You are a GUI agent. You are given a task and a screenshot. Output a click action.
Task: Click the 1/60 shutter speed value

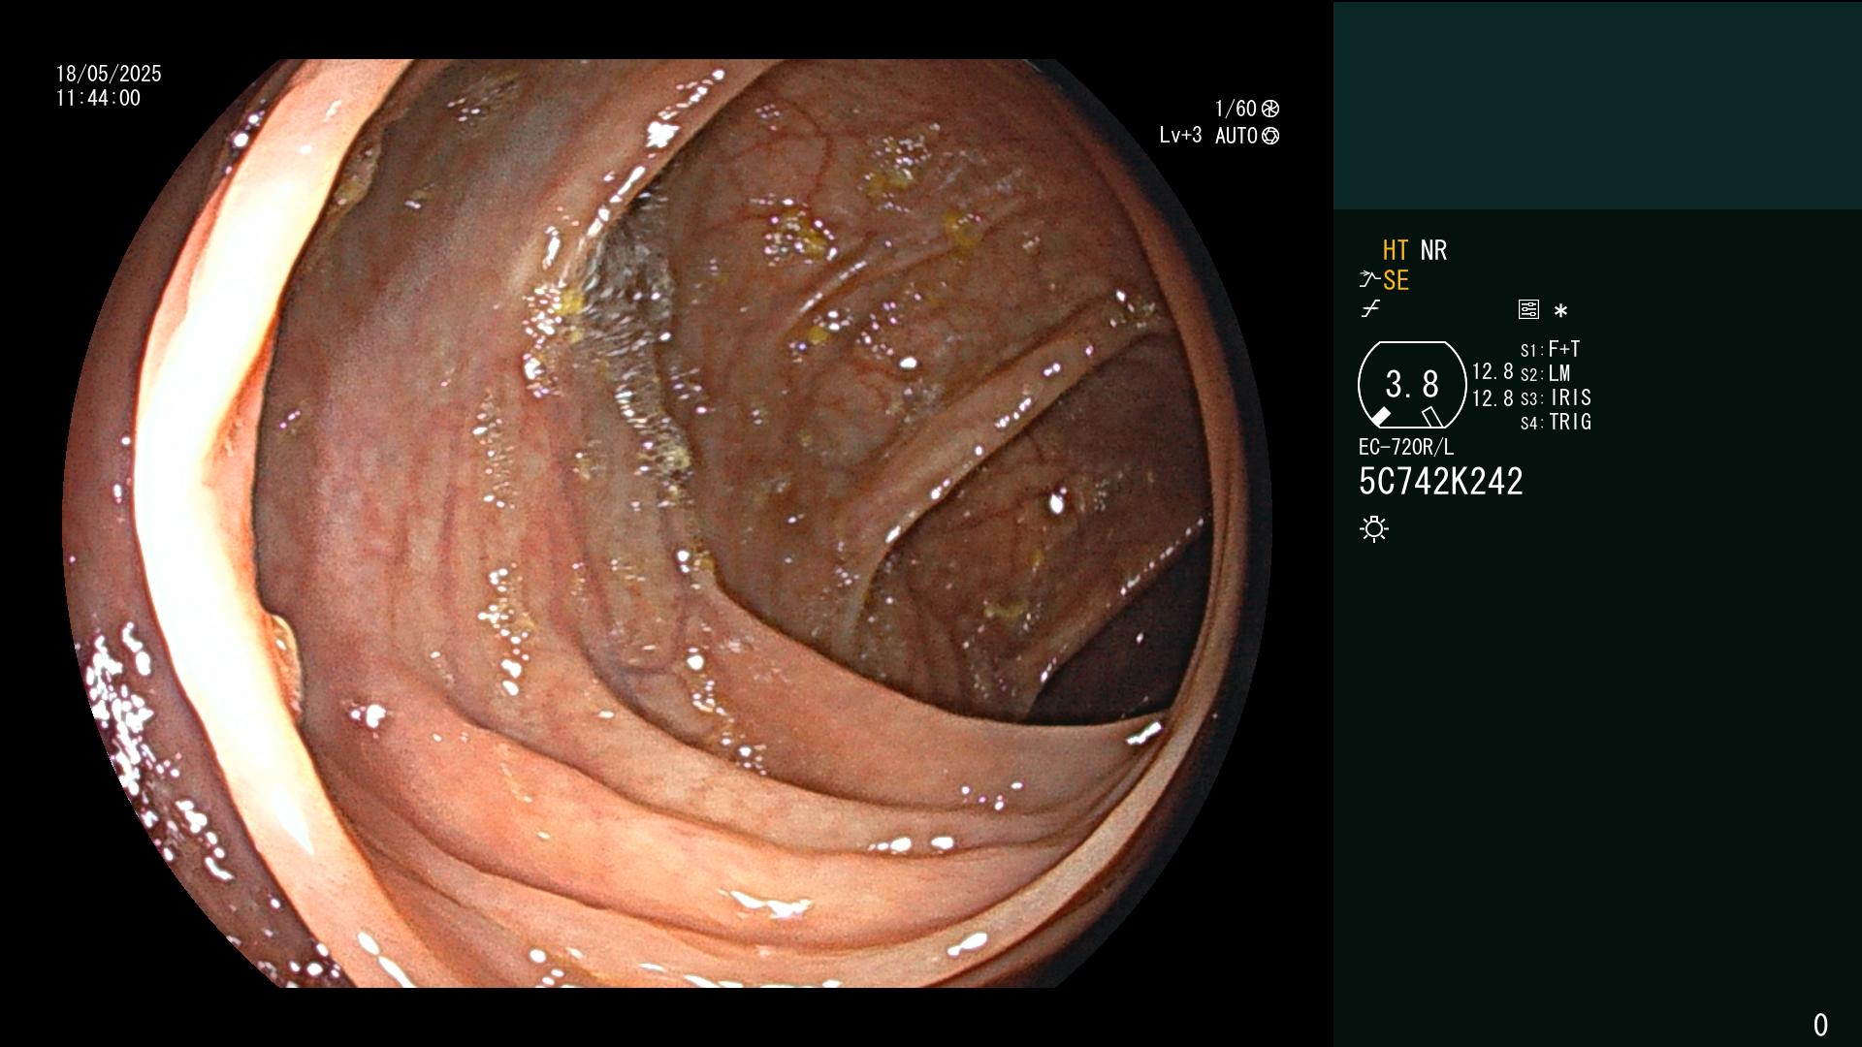coord(1236,109)
